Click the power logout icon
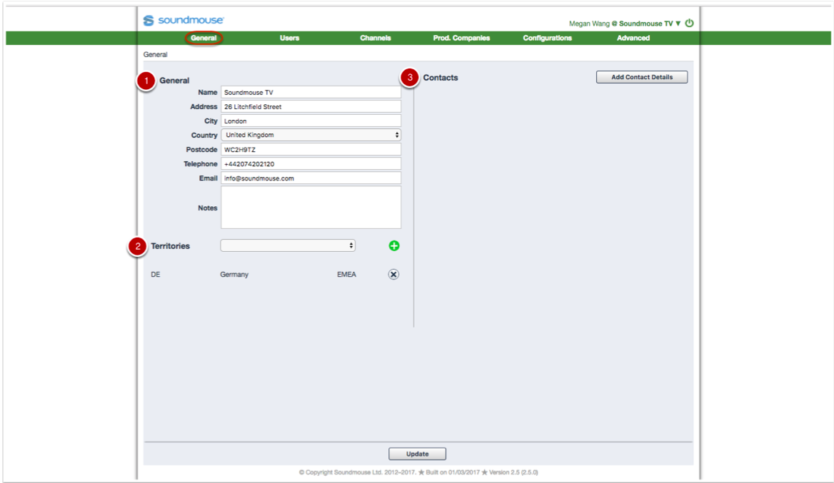 tap(689, 23)
